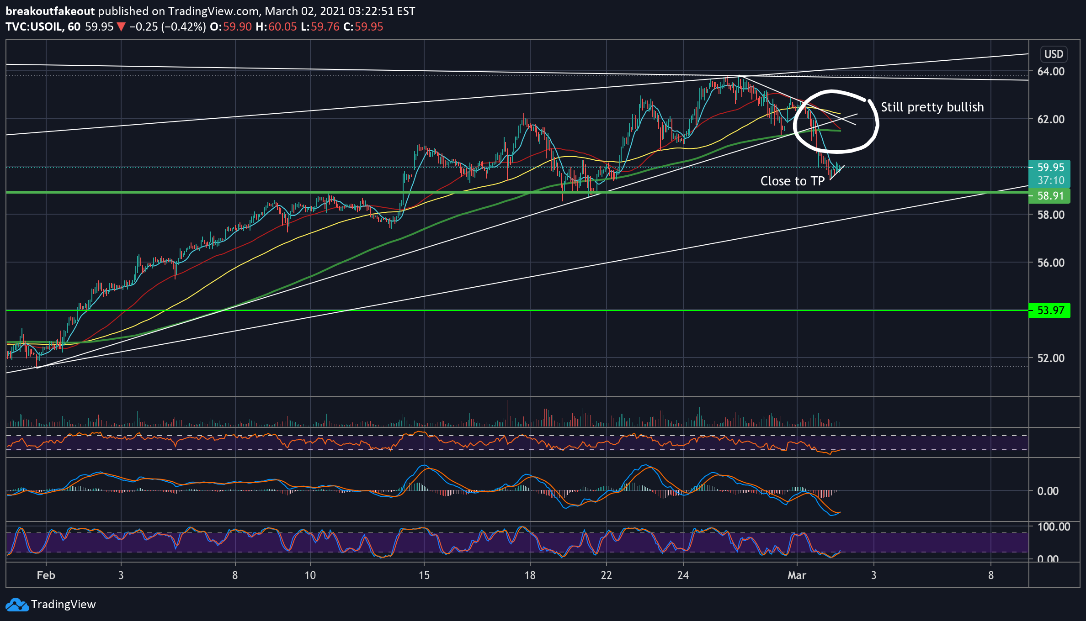Click the 37:10 countdown timer label

[1051, 180]
